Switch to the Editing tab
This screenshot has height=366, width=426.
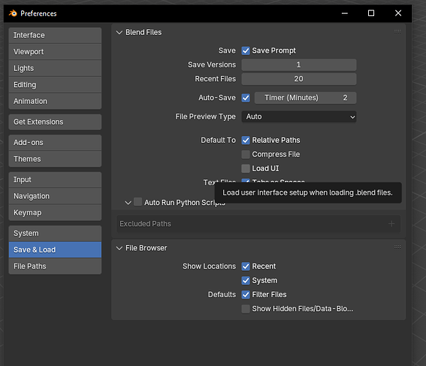click(55, 85)
